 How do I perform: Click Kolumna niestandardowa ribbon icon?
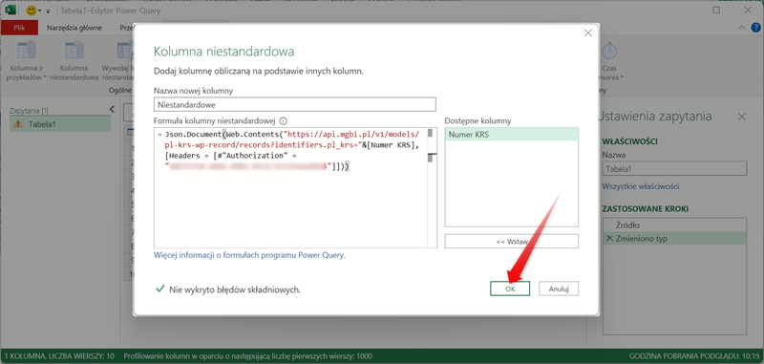coord(74,51)
